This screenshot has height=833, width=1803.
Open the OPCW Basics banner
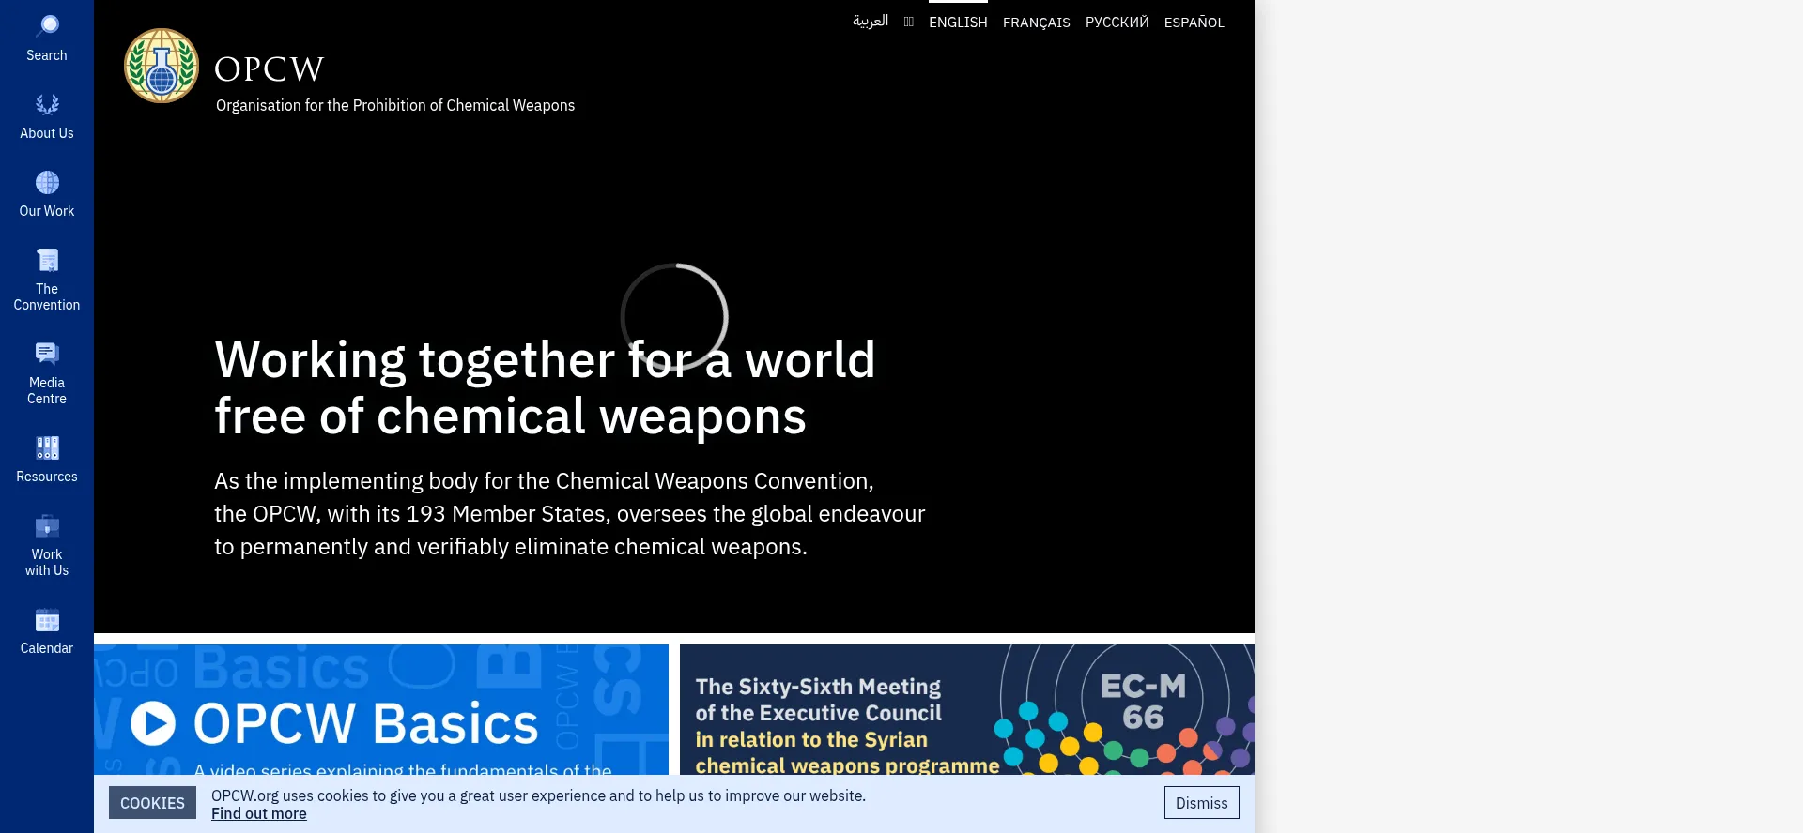point(381,709)
